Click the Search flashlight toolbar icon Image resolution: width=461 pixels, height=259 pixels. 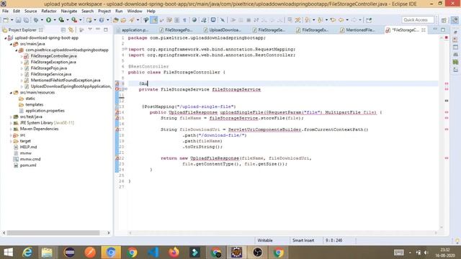click(131, 20)
